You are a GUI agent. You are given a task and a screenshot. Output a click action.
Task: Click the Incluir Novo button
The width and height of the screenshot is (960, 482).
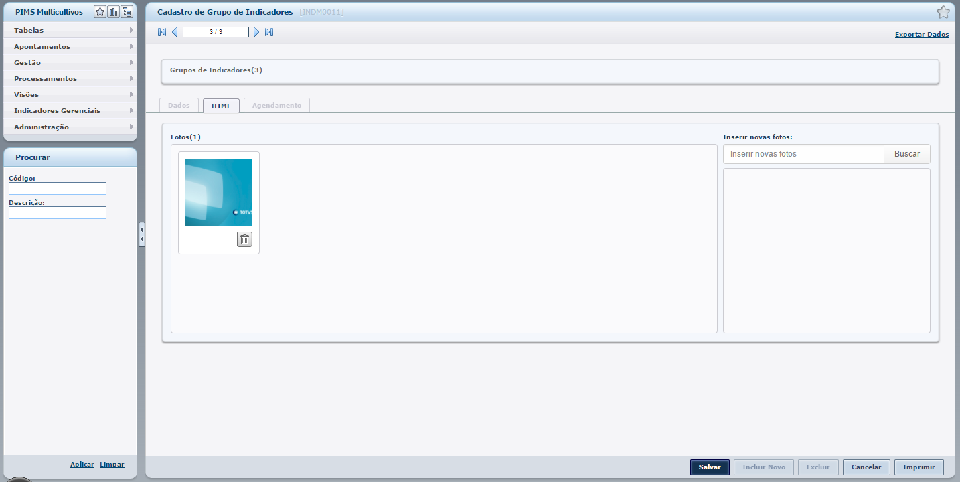coord(764,467)
